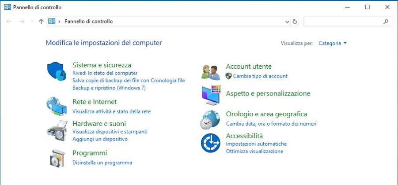Screen dimensions: 398x185
Task: Open the Hardware e suoni printer icon
Action: pos(57,131)
